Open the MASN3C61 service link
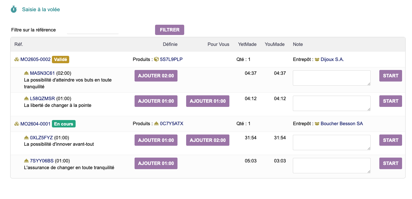The height and width of the screenshot is (199, 412). (43, 73)
